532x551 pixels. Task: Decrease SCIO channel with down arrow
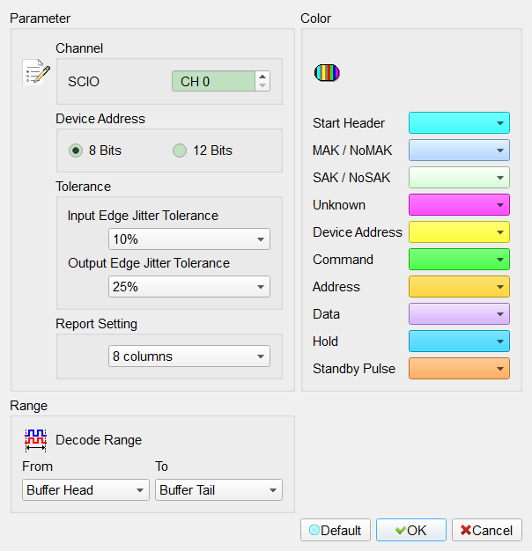262,85
